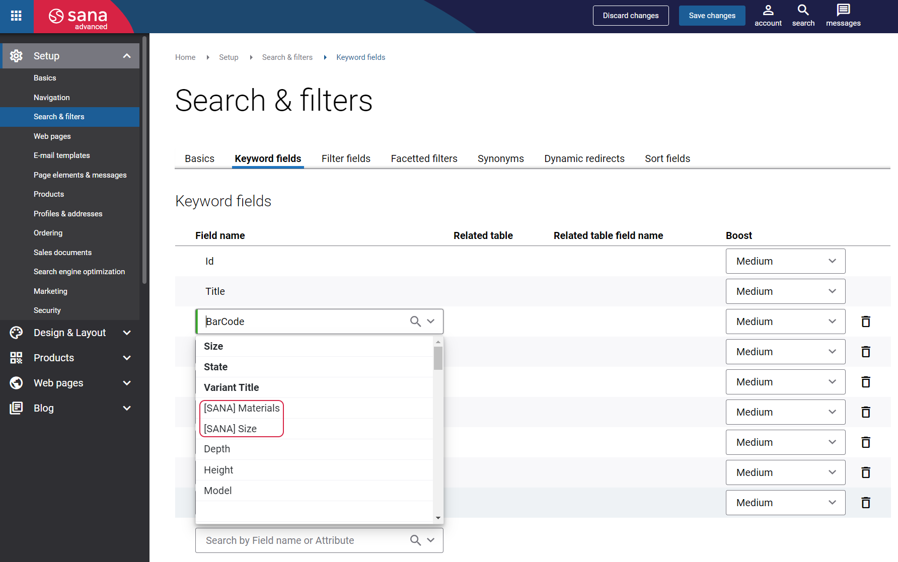Screen dimensions: 898x562
Task: Click the dropdown list scrollbar up arrow
Action: (x=438, y=342)
